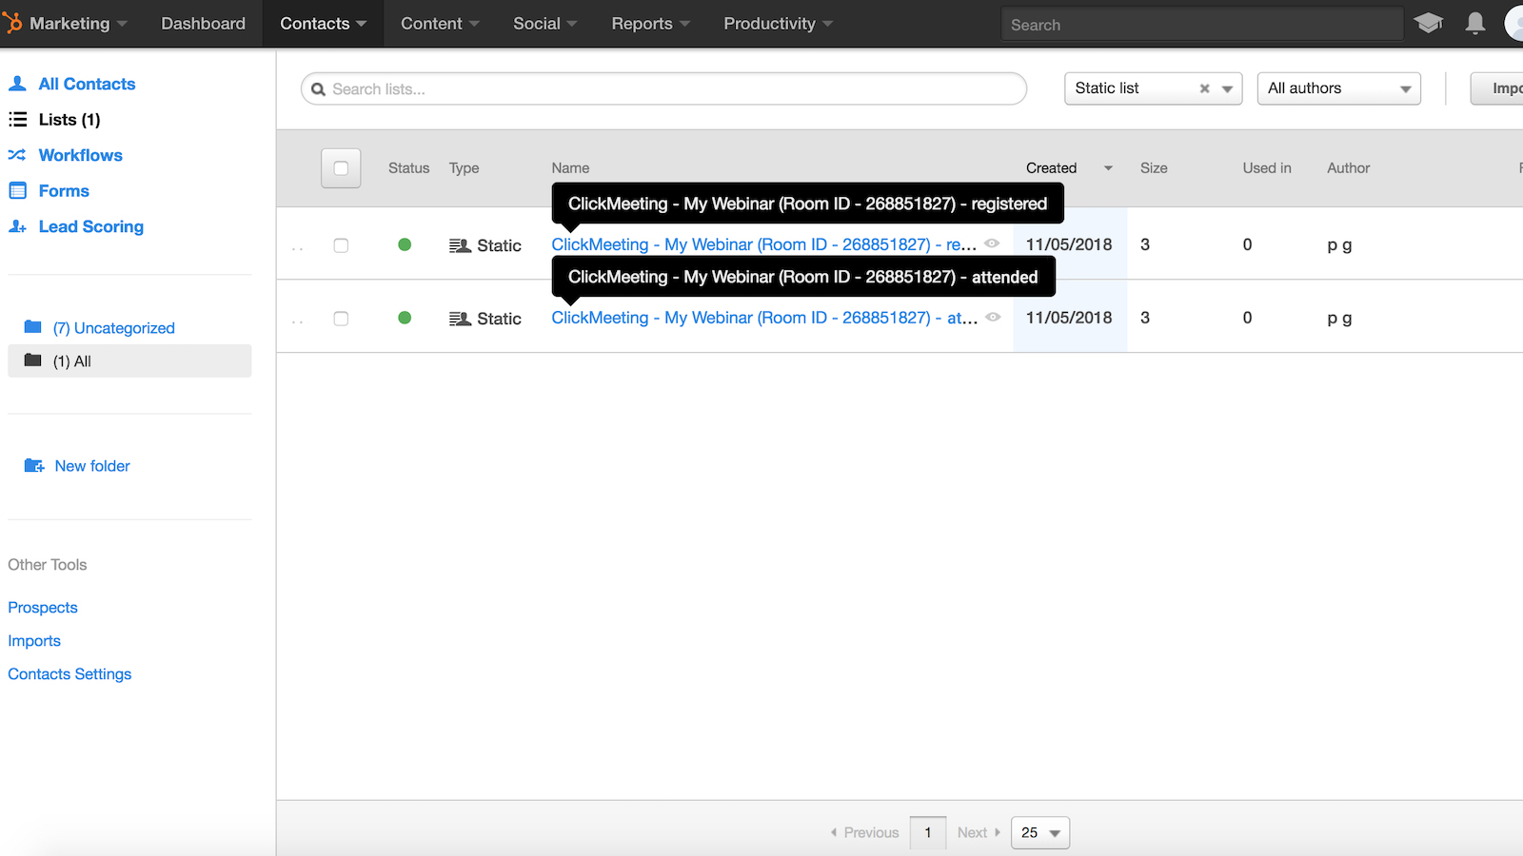
Task: Go to All Contacts
Action: pyautogui.click(x=87, y=84)
